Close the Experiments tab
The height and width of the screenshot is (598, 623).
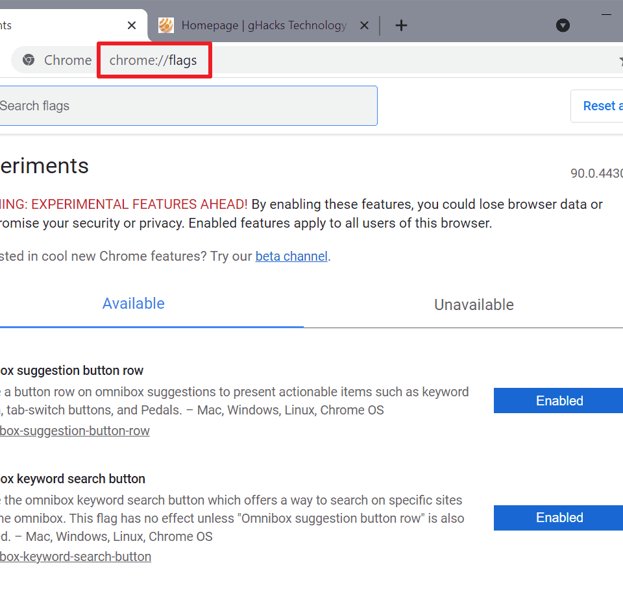point(132,25)
